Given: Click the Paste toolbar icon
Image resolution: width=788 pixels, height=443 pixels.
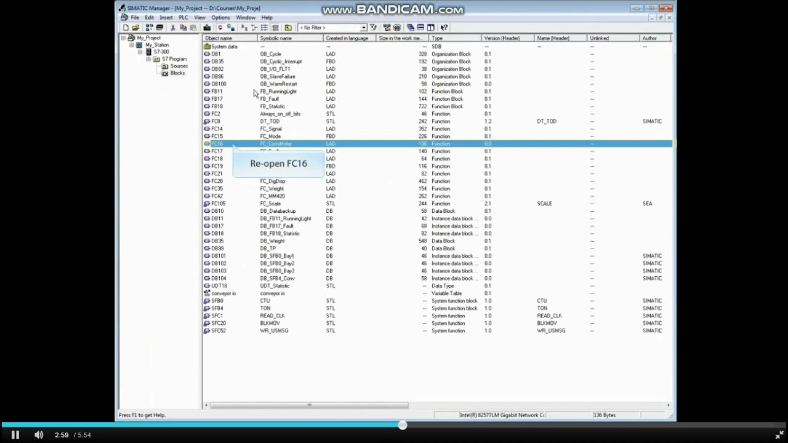Looking at the screenshot, I should 193,27.
